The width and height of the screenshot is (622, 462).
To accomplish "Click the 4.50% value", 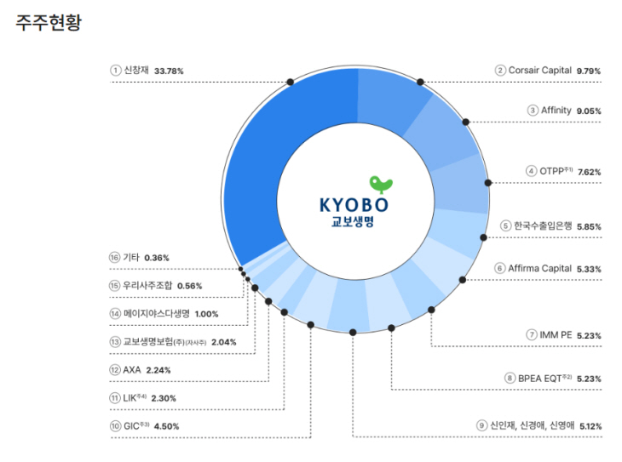I will click(x=167, y=427).
